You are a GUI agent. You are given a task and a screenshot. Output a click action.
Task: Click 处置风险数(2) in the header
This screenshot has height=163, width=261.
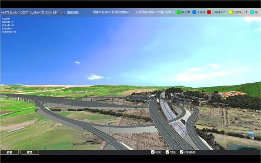[x=120, y=12]
